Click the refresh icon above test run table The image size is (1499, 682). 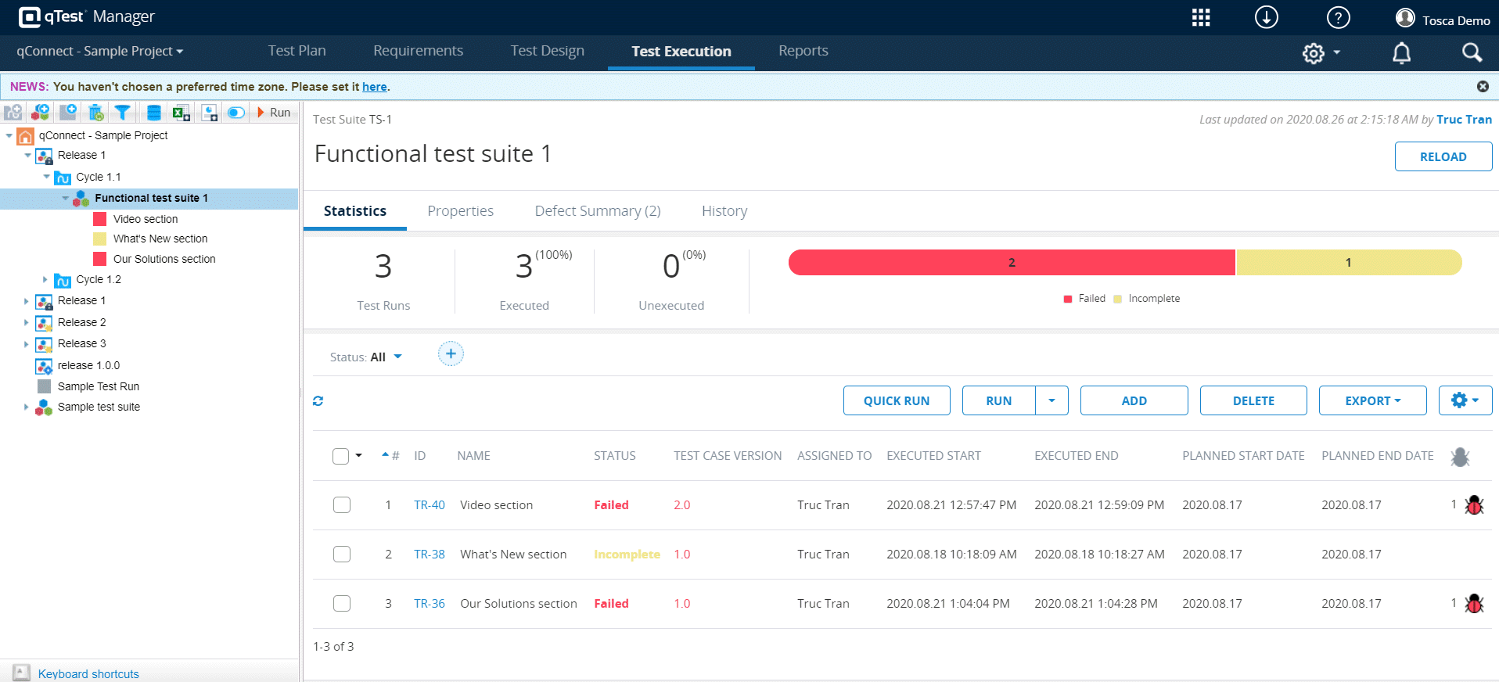318,400
